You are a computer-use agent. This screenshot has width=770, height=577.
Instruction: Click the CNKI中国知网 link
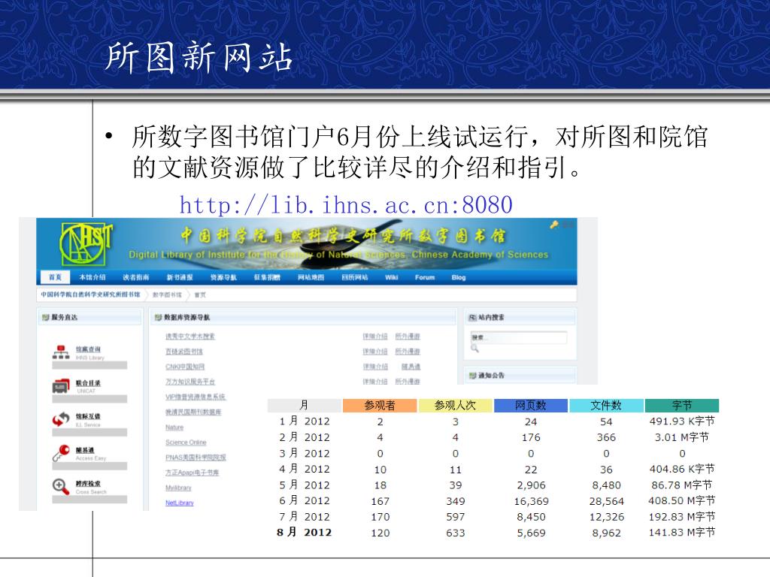185,367
